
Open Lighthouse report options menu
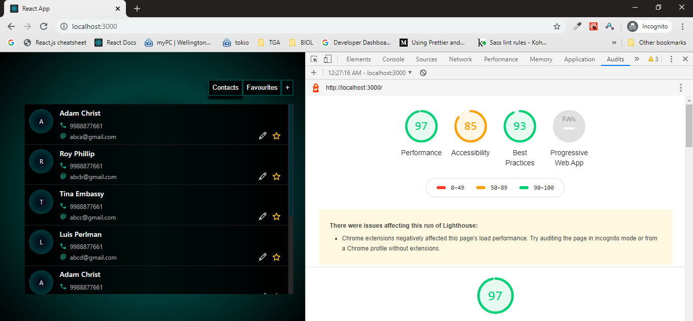681,88
